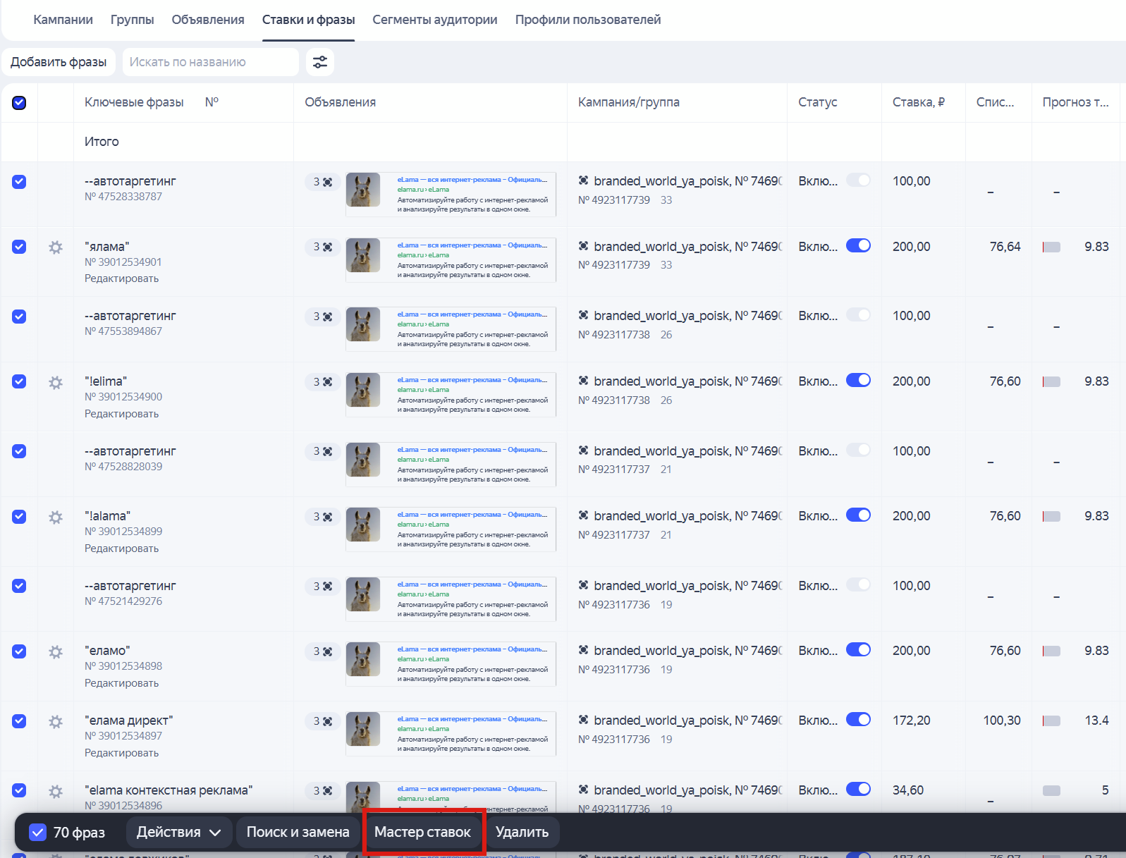Toggle off the status switch for "ялама"
The width and height of the screenshot is (1126, 858).
coord(858,246)
